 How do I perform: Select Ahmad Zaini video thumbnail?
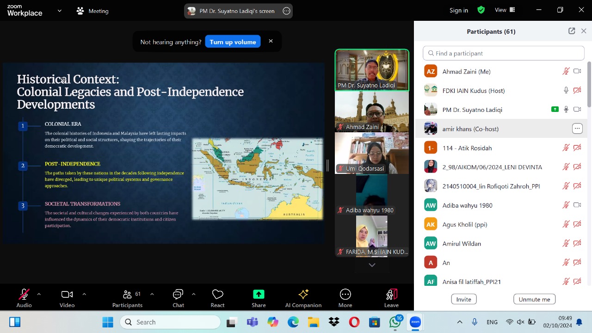tap(372, 111)
